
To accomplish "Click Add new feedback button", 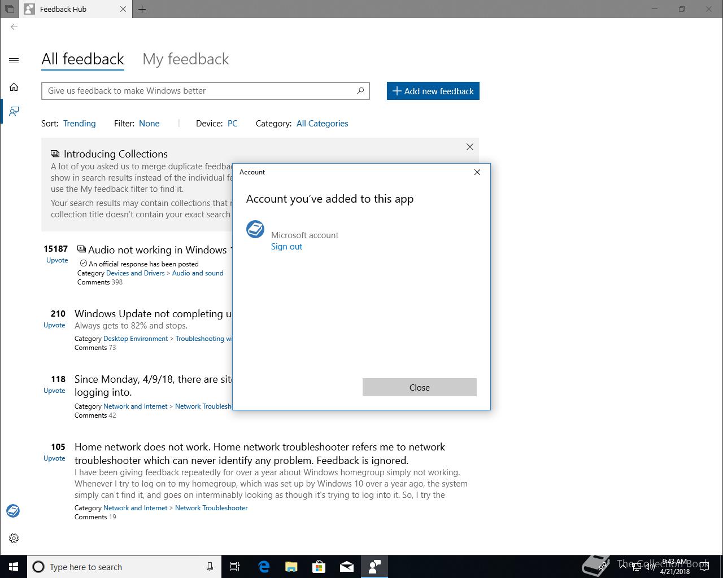I will pos(433,91).
